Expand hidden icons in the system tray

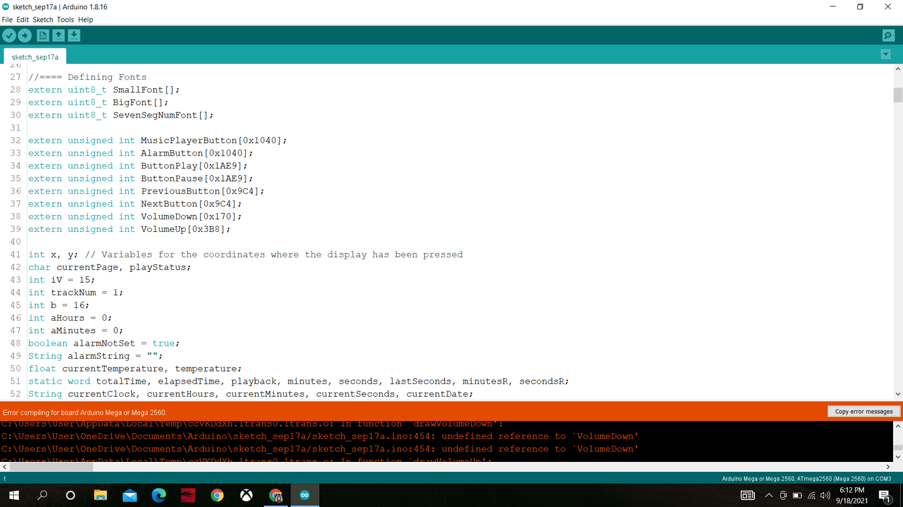[769, 495]
